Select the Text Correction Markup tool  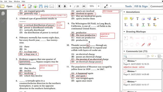pyautogui.click(x=155, y=25)
